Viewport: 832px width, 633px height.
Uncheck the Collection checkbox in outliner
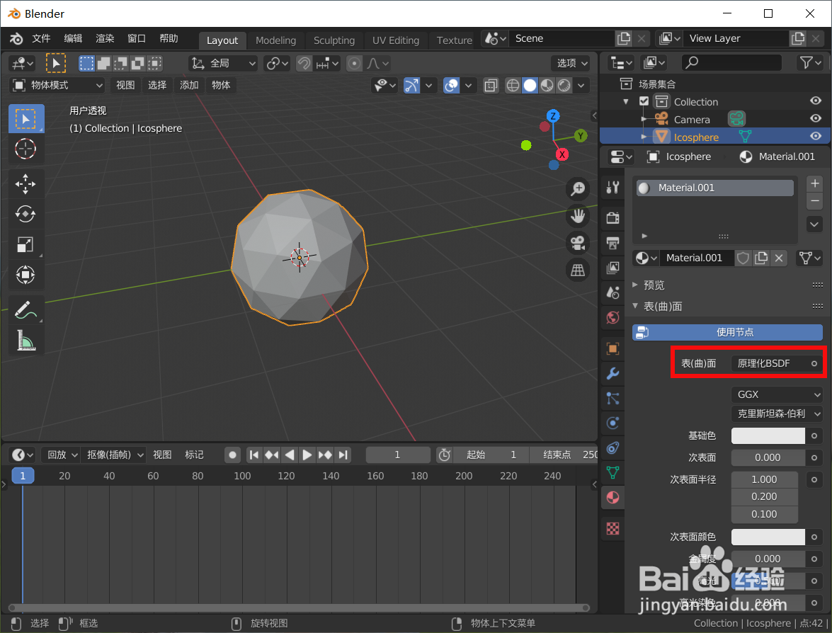click(x=644, y=101)
